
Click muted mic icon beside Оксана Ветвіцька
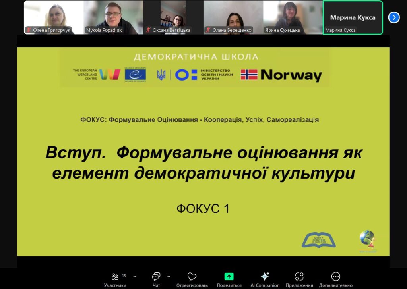coord(149,30)
